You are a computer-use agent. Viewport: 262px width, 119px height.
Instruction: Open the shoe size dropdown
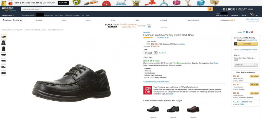(150, 53)
